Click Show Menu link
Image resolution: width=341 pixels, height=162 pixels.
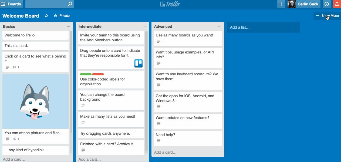[330, 16]
